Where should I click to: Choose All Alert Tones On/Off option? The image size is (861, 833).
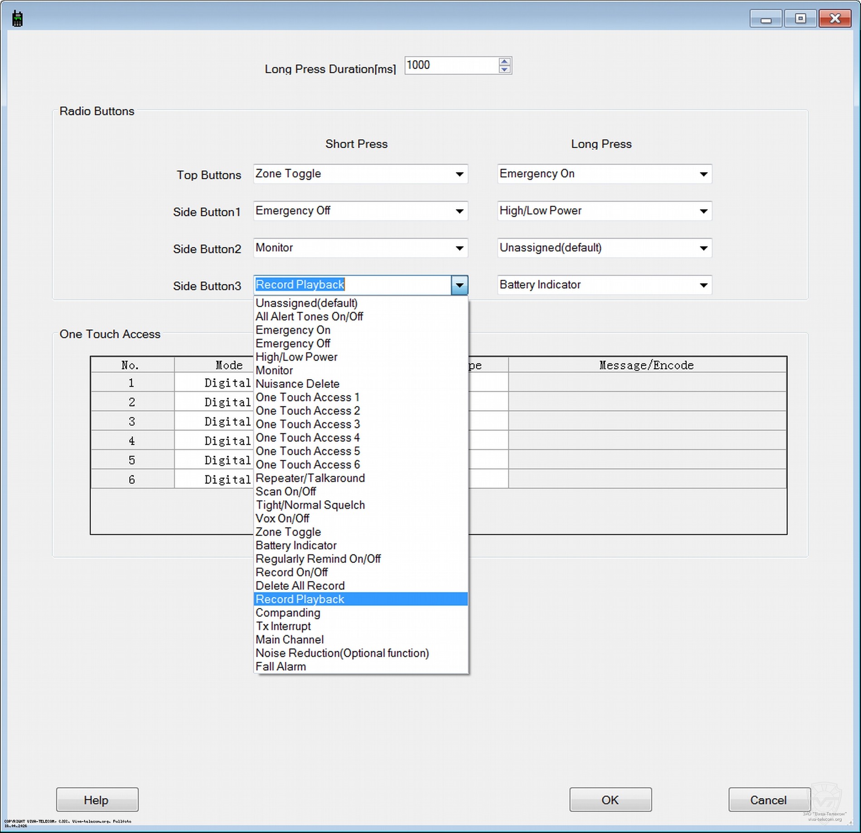(309, 317)
